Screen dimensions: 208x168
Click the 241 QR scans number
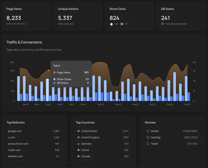point(165,18)
